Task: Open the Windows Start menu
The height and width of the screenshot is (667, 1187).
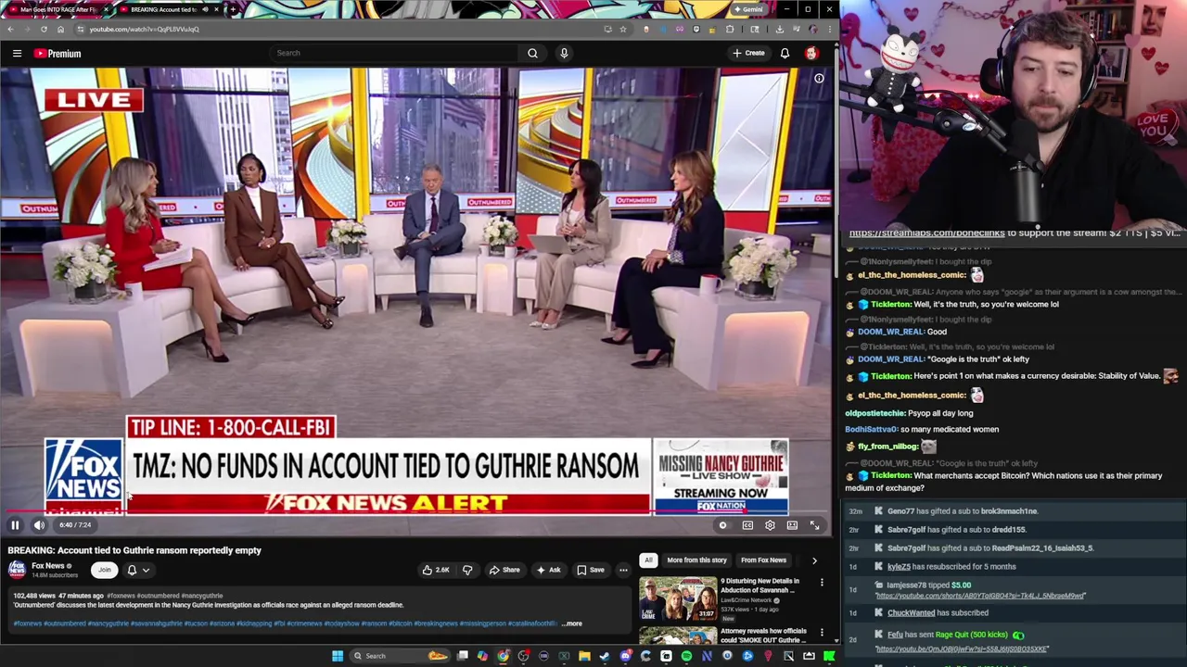Action: [338, 656]
